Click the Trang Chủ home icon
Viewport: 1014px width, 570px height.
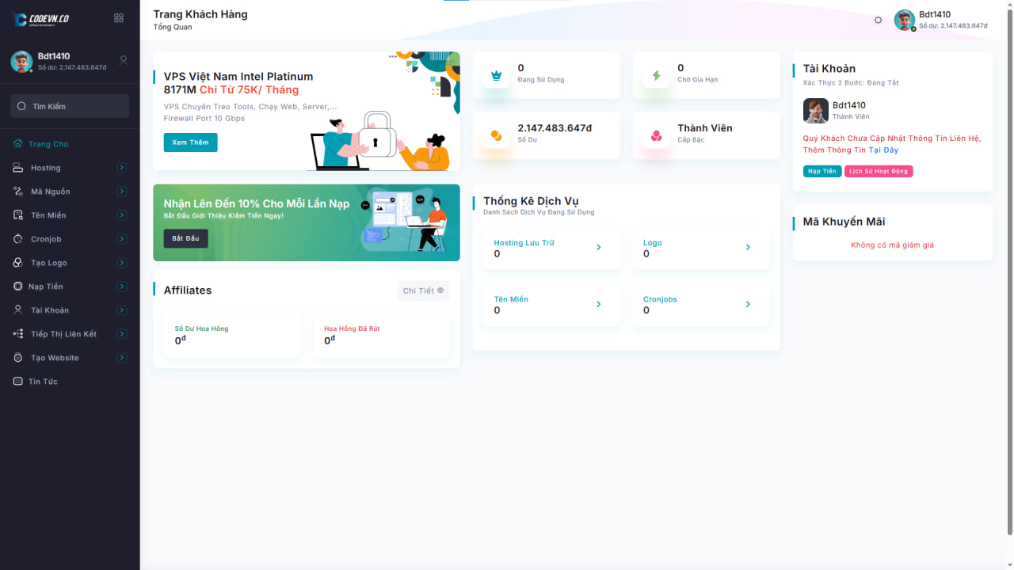tap(17, 144)
